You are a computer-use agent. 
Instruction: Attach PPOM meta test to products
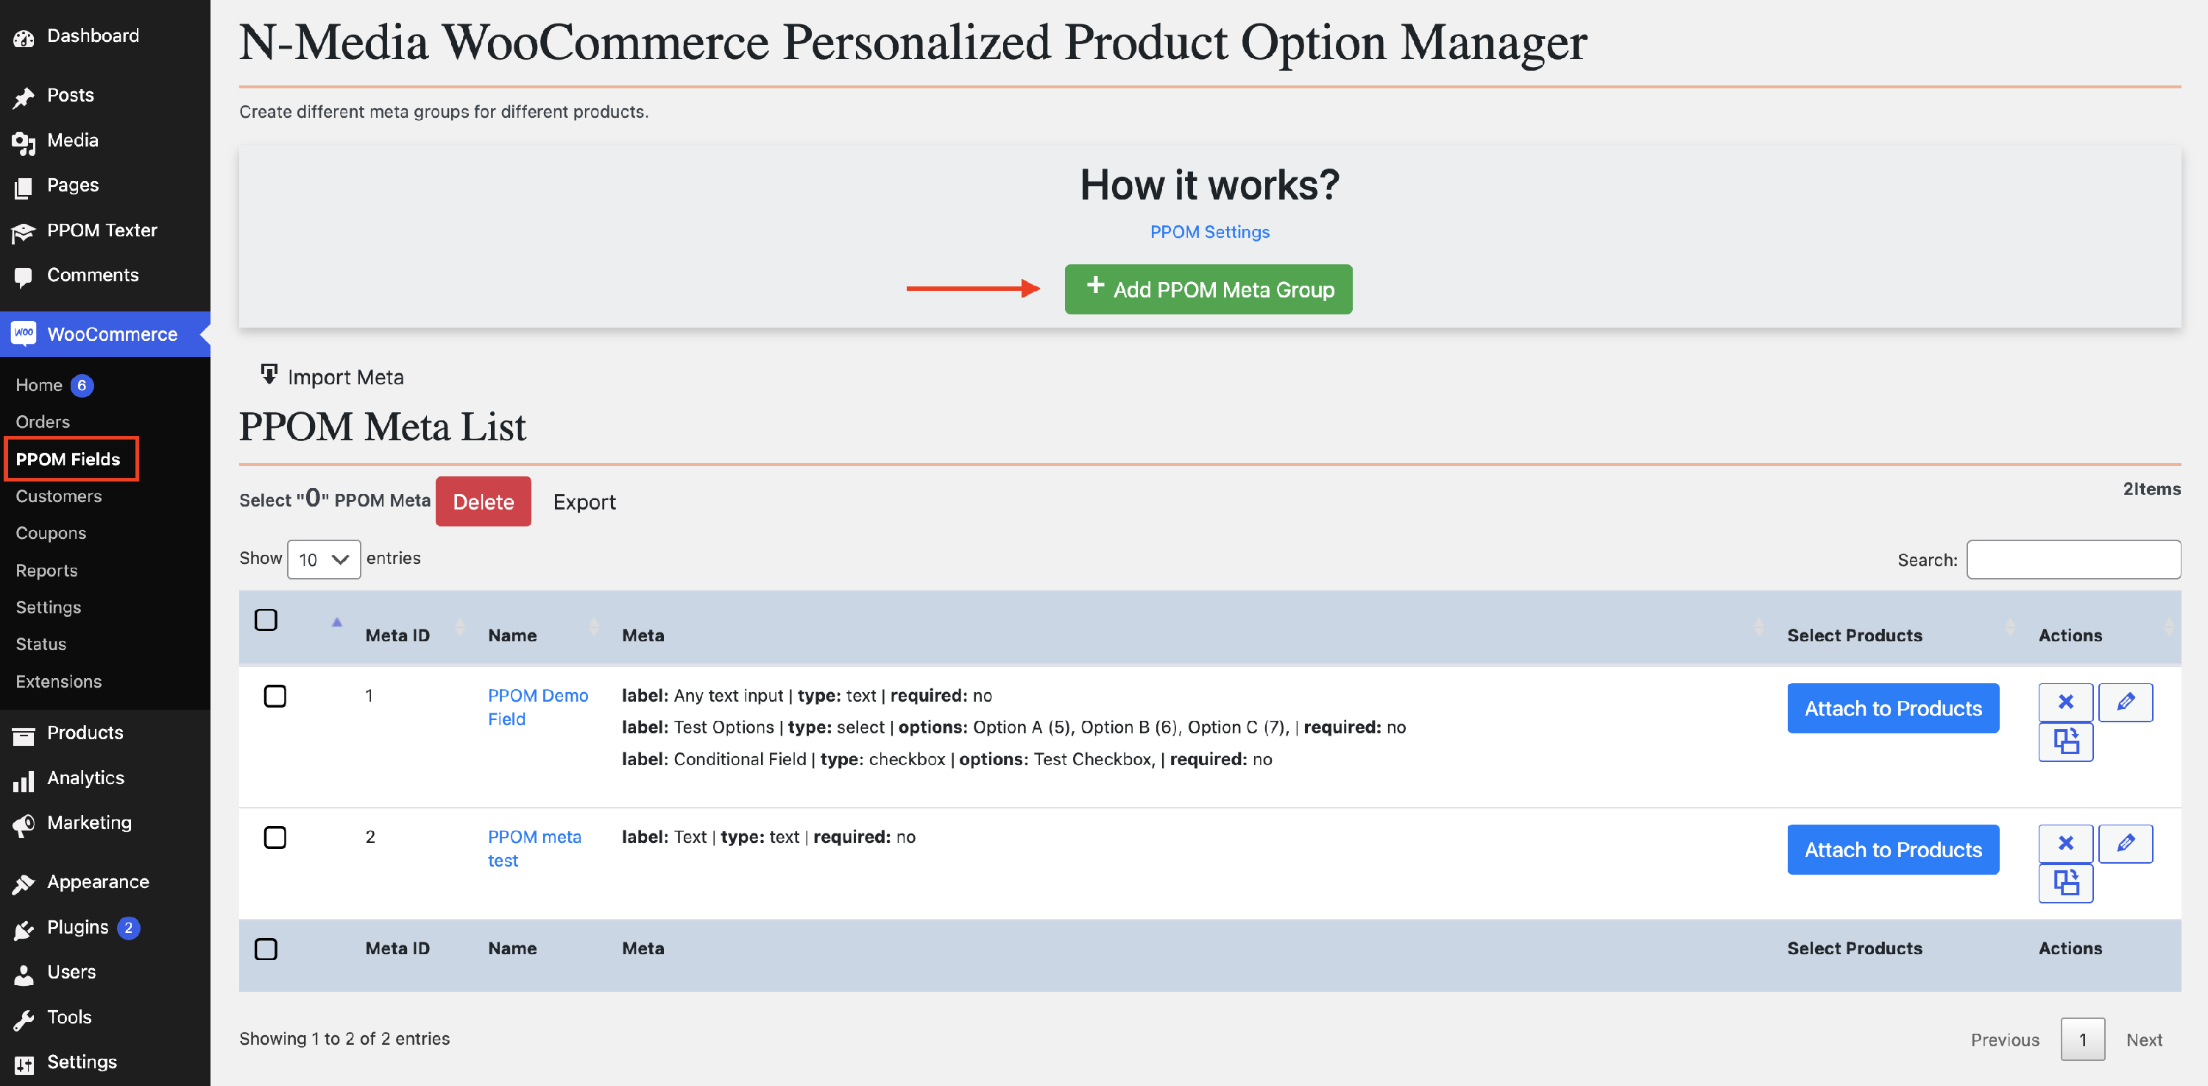click(1892, 850)
